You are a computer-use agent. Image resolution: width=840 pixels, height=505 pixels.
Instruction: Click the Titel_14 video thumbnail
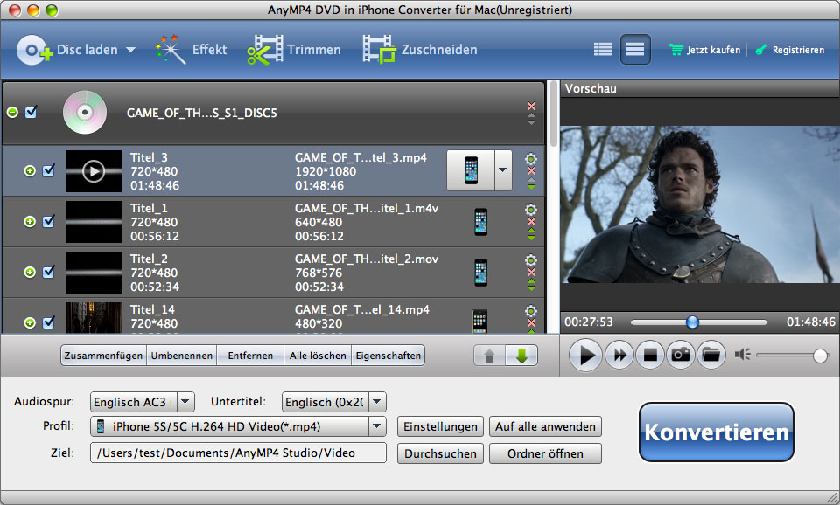tap(94, 318)
